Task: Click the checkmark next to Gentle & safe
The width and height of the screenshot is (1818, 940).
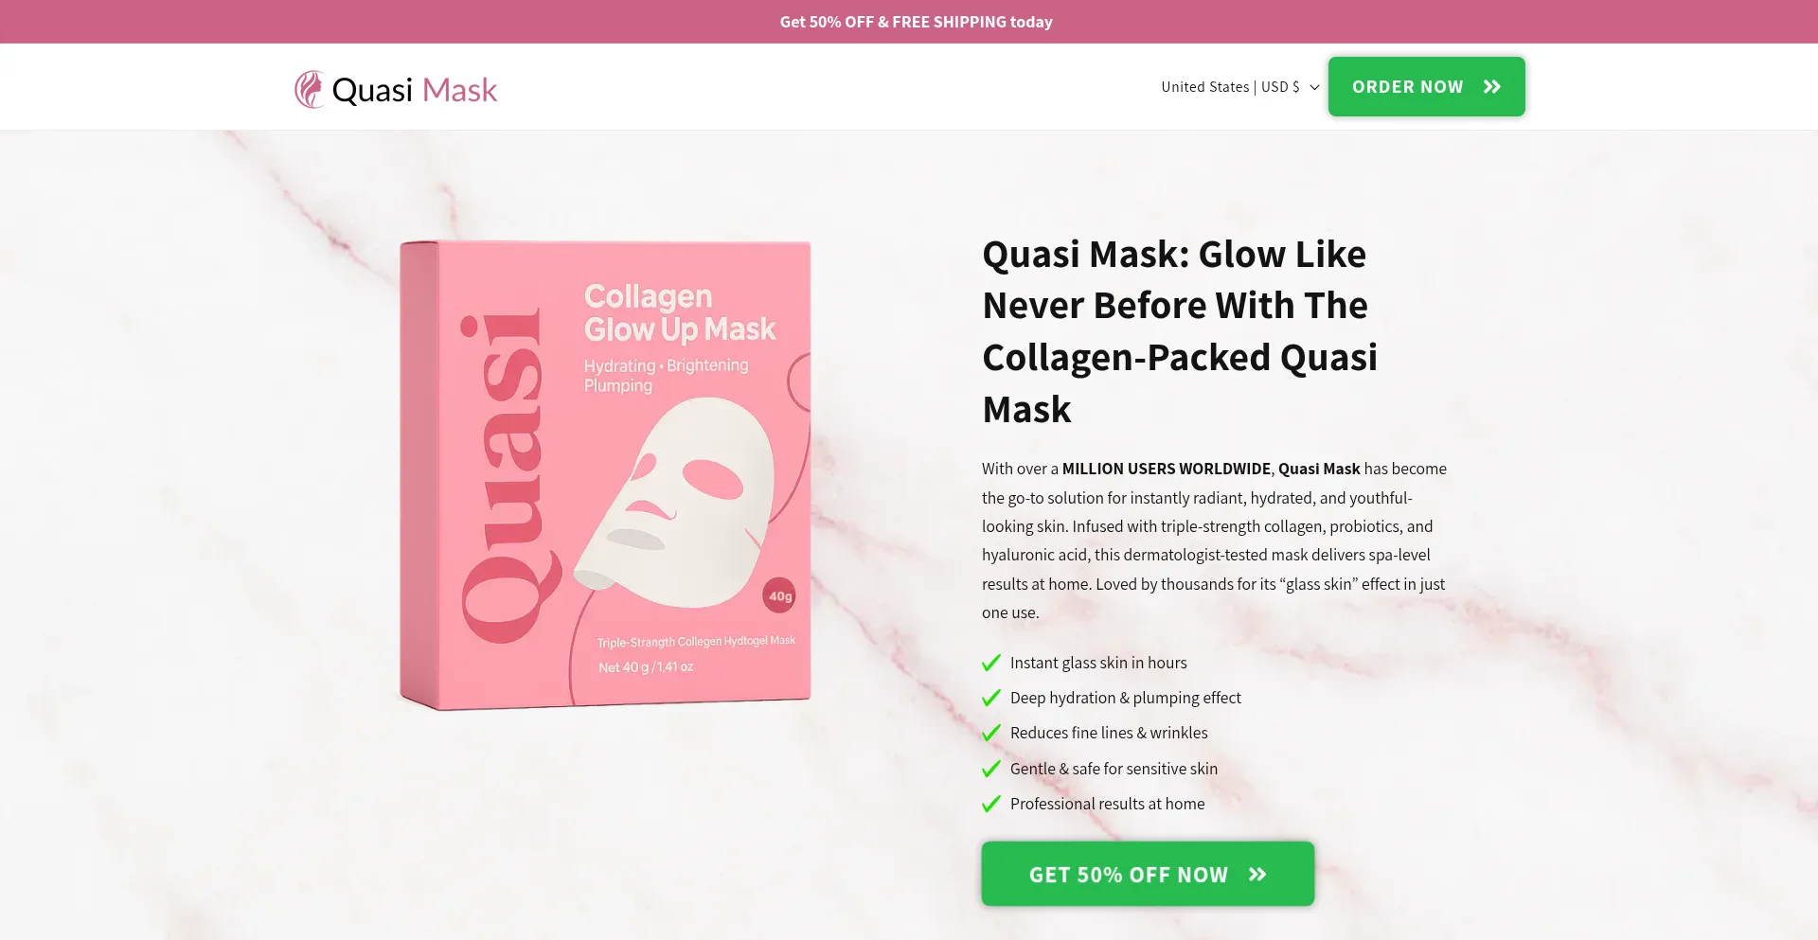Action: [991, 769]
